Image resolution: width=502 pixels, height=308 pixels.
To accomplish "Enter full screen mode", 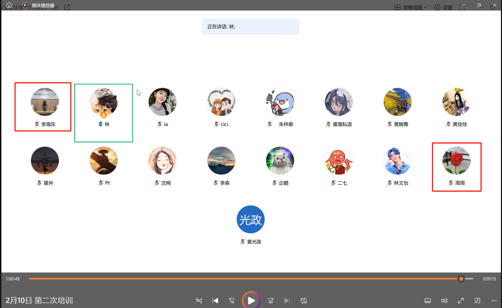I will click(461, 300).
